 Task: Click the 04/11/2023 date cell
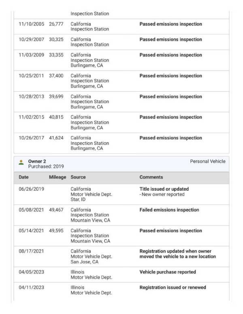tap(31, 287)
